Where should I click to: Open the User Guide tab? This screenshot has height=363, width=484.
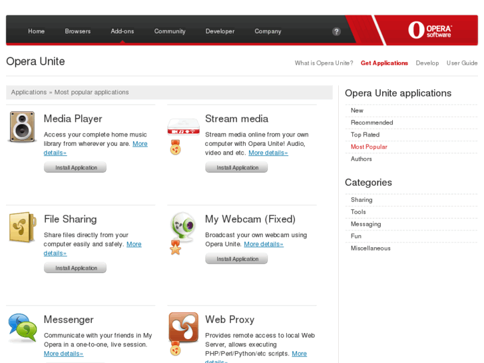(x=462, y=63)
